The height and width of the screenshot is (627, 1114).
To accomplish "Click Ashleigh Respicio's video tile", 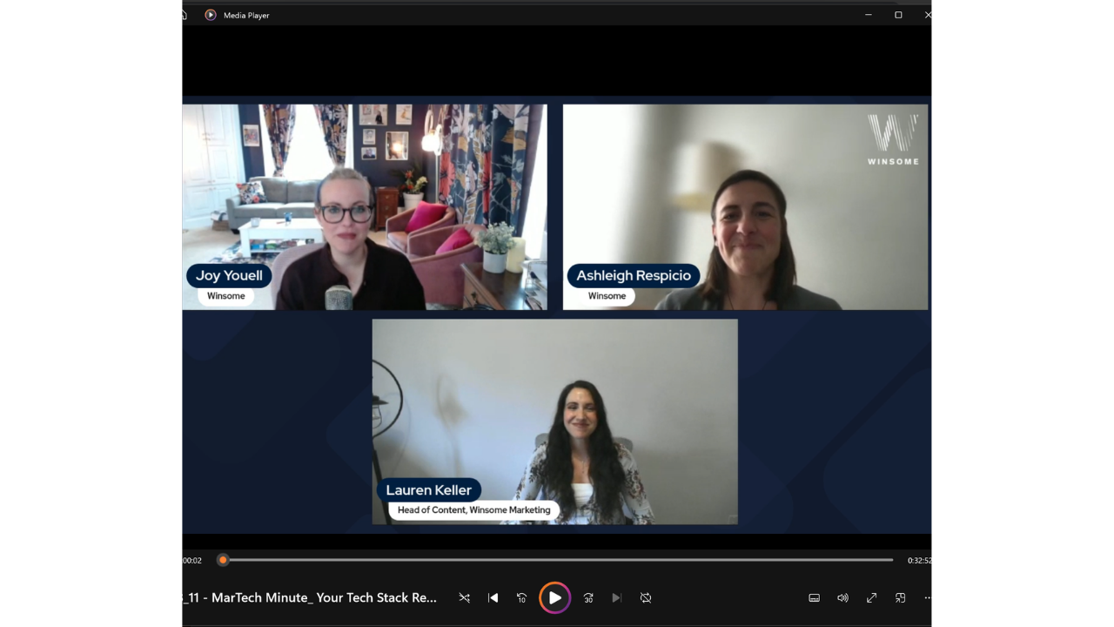I will click(745, 206).
